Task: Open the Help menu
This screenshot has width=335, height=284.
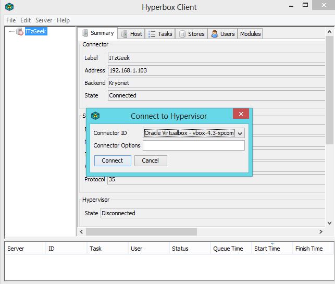Action: pos(63,20)
